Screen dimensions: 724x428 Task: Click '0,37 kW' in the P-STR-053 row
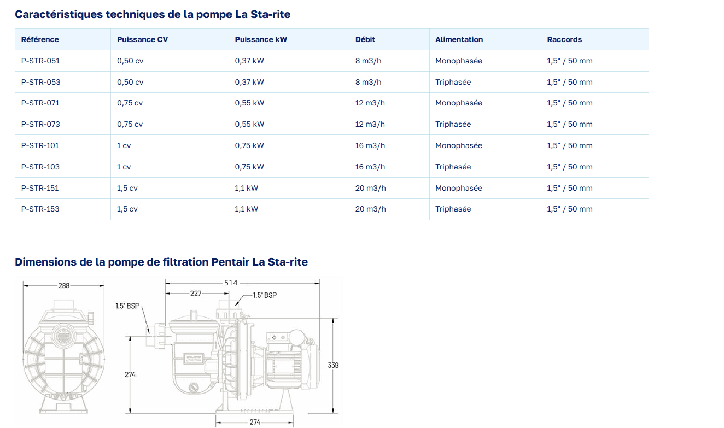click(249, 82)
